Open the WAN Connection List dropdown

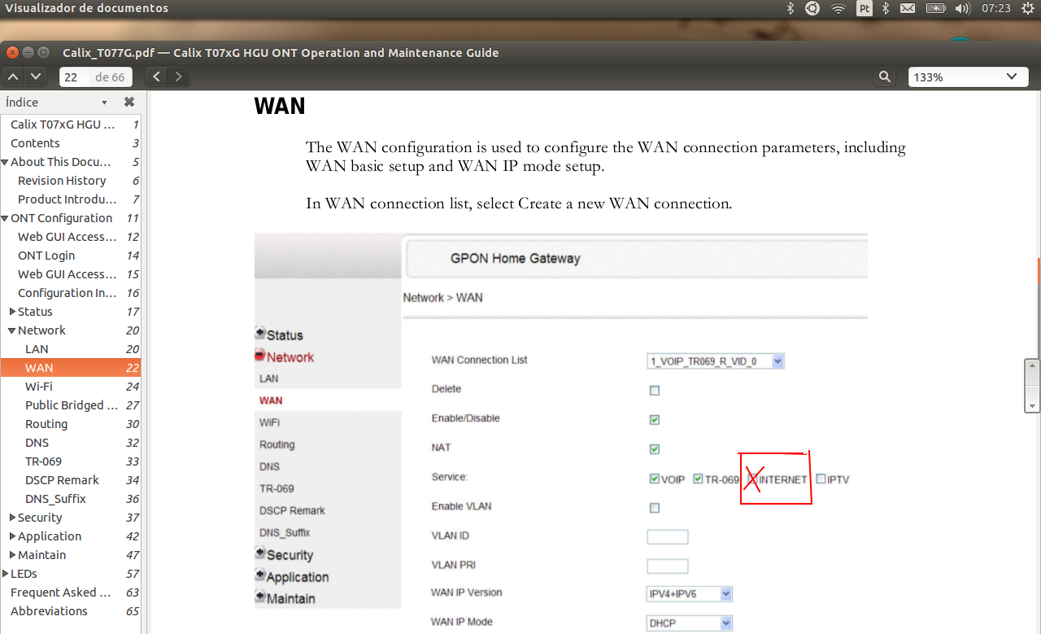coord(716,361)
